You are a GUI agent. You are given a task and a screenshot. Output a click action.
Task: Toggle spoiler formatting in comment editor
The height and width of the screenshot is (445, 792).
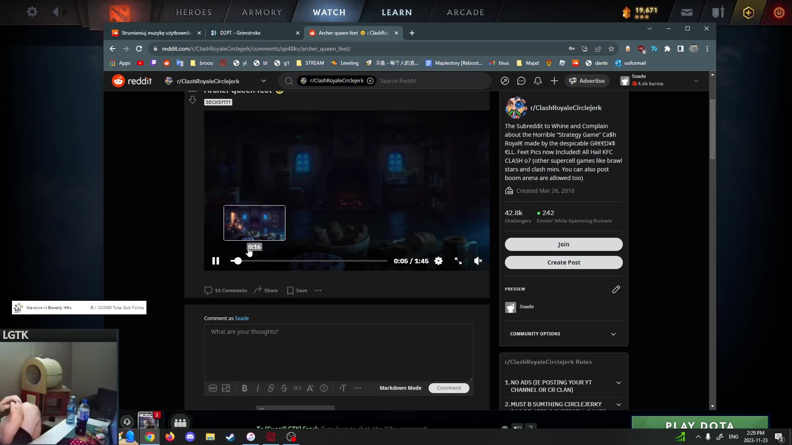(324, 388)
